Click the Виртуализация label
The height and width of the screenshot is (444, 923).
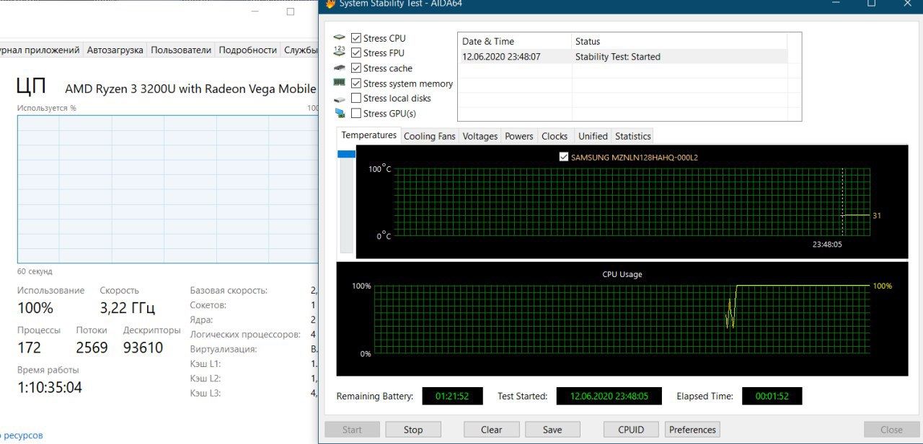[224, 349]
